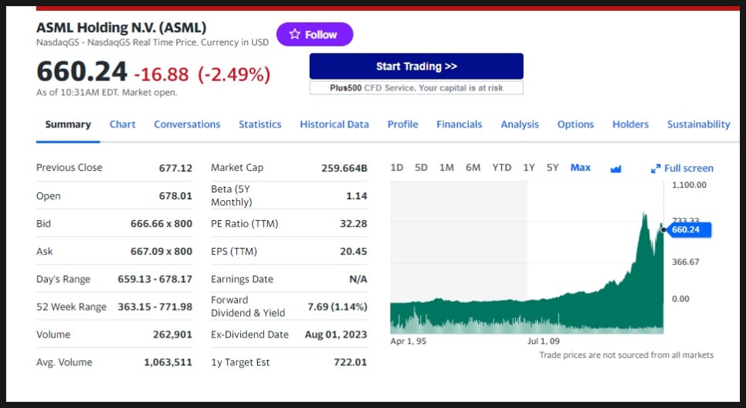Viewport: 746px width, 408px height.
Task: Click the Open value 678.01
Action: pos(175,196)
